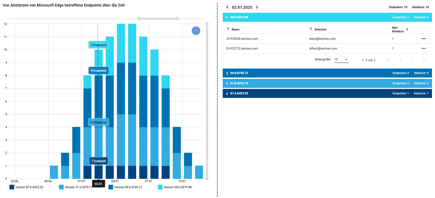Open more options for SV-F02732.bartoso.com

[424, 48]
